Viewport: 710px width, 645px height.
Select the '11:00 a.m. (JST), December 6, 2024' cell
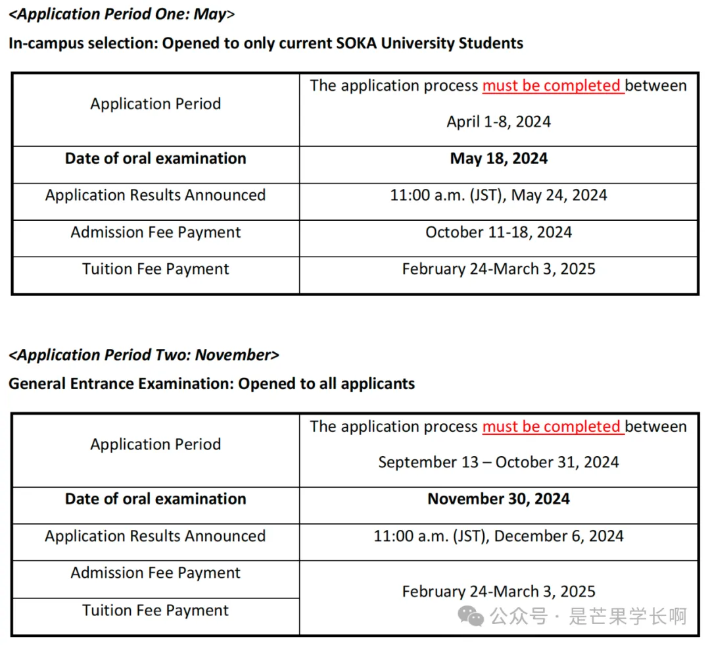pyautogui.click(x=498, y=536)
